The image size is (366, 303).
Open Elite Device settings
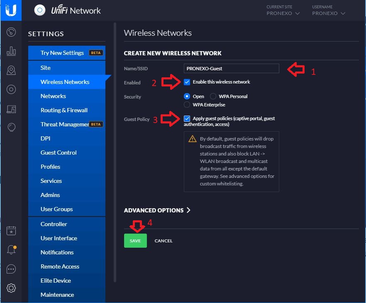[67, 281]
